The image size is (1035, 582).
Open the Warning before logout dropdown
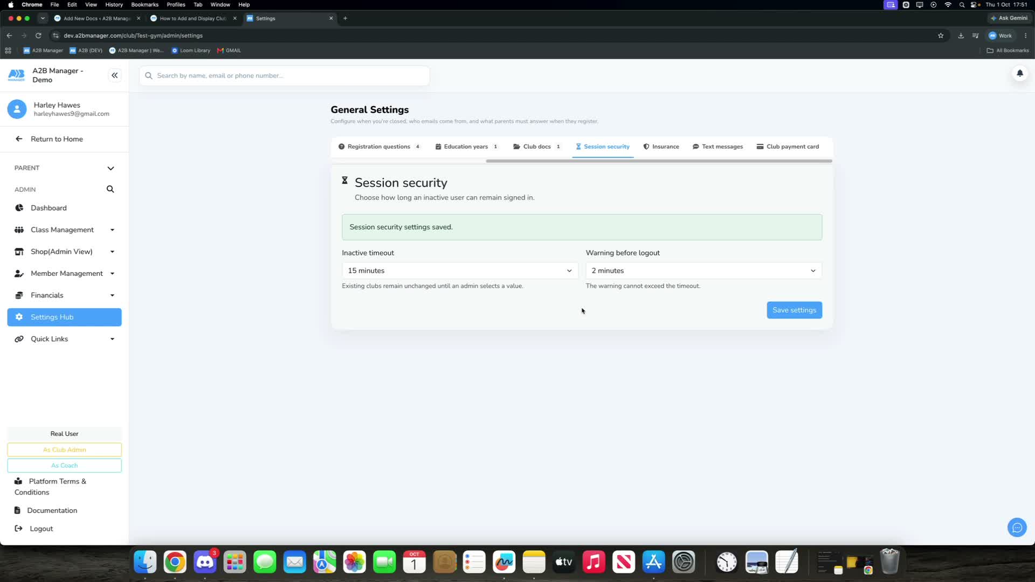[703, 271]
